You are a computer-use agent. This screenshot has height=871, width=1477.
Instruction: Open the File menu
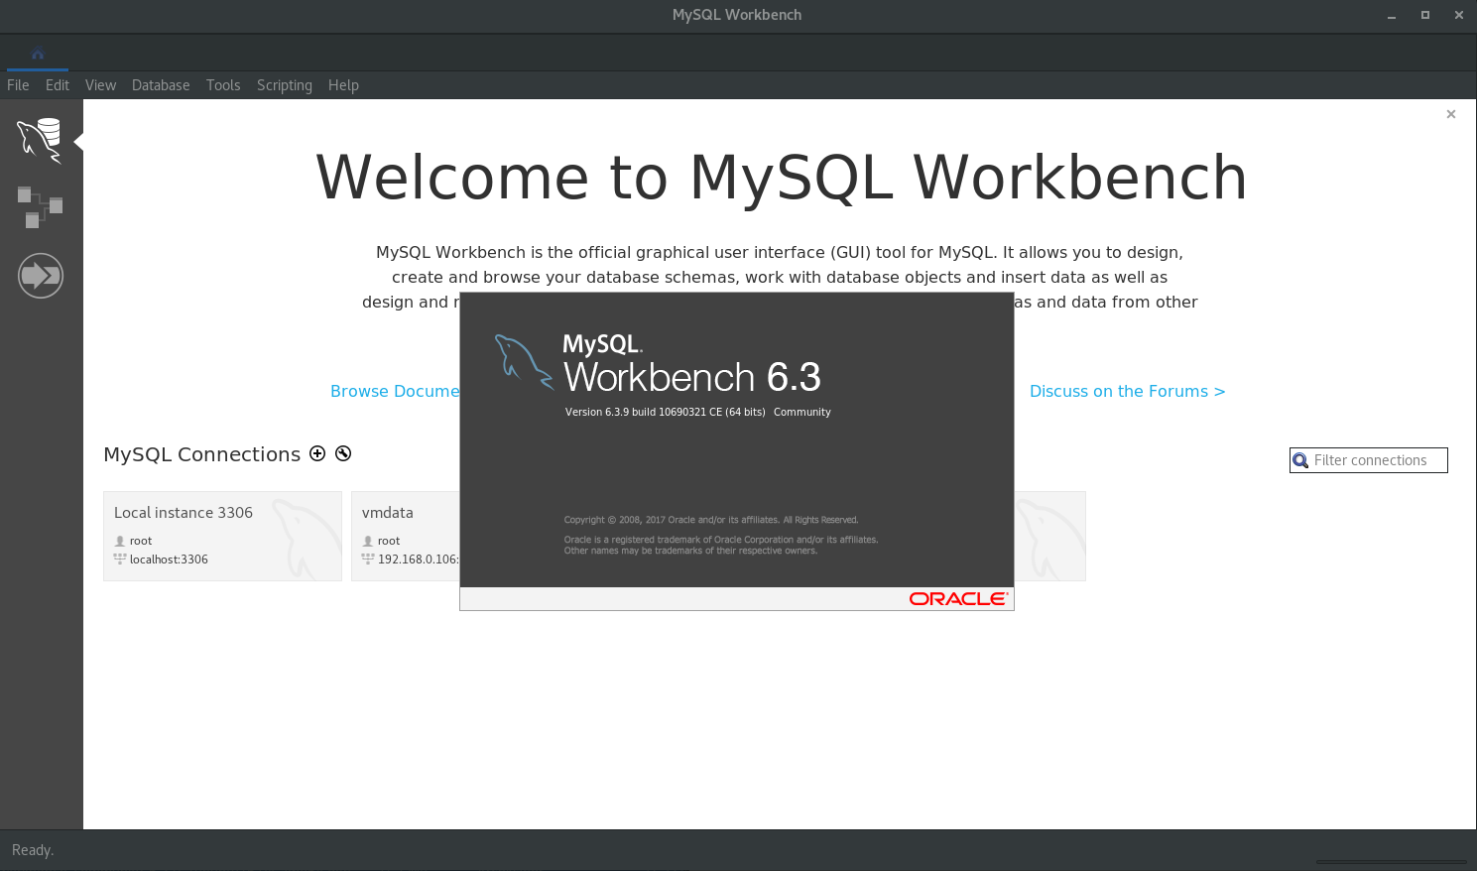click(18, 85)
